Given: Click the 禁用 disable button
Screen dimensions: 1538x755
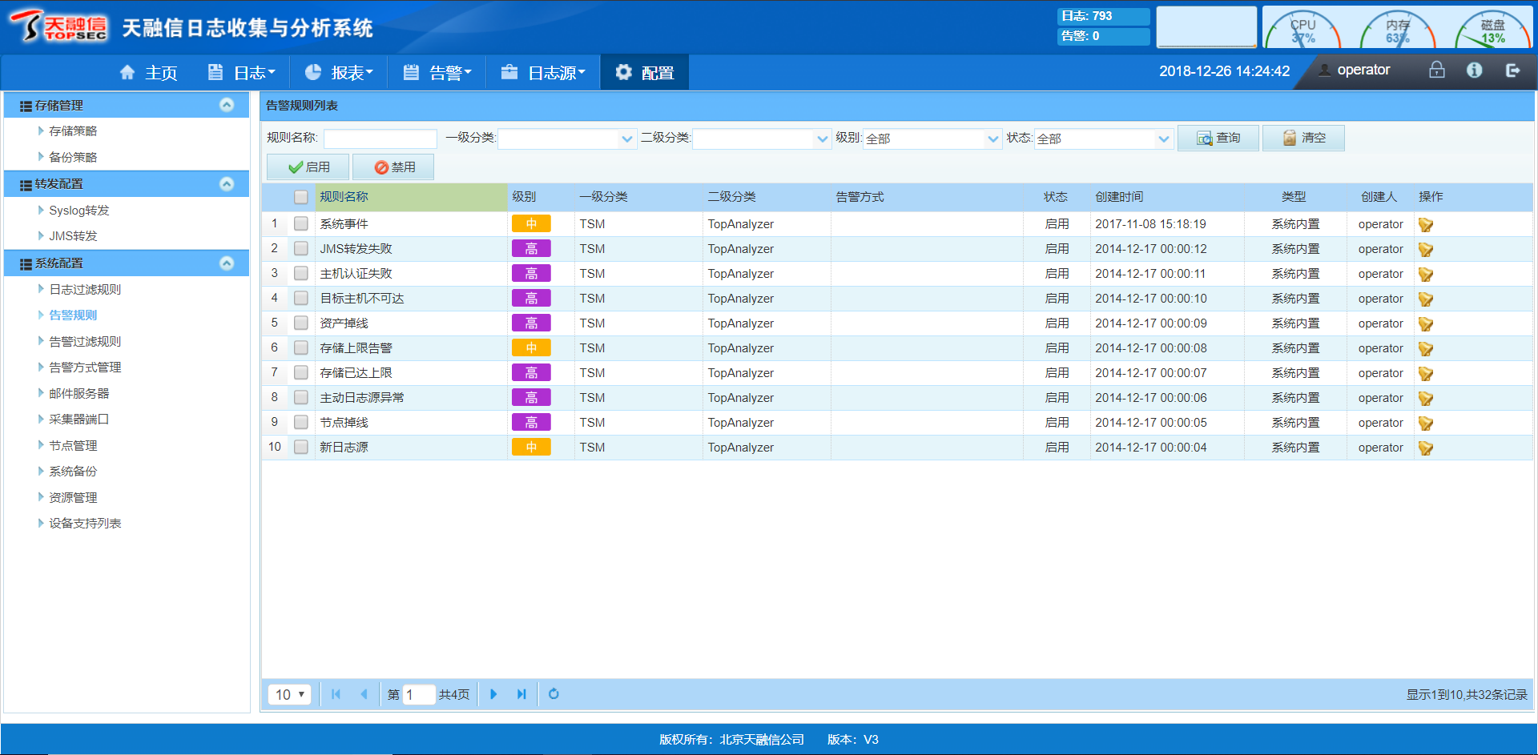Looking at the screenshot, I should pyautogui.click(x=394, y=167).
